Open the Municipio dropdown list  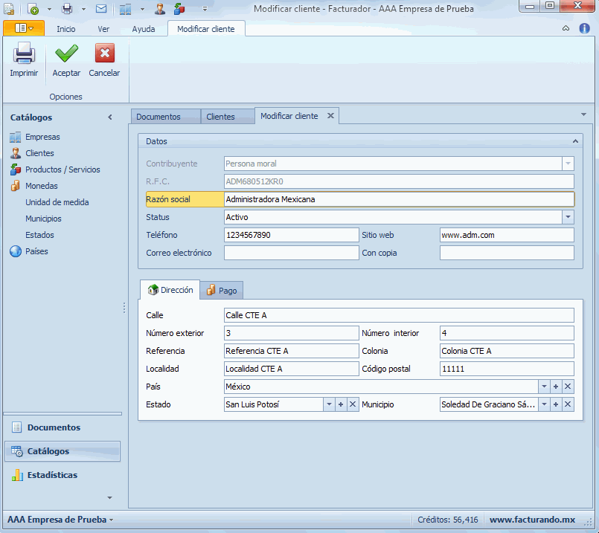(544, 404)
